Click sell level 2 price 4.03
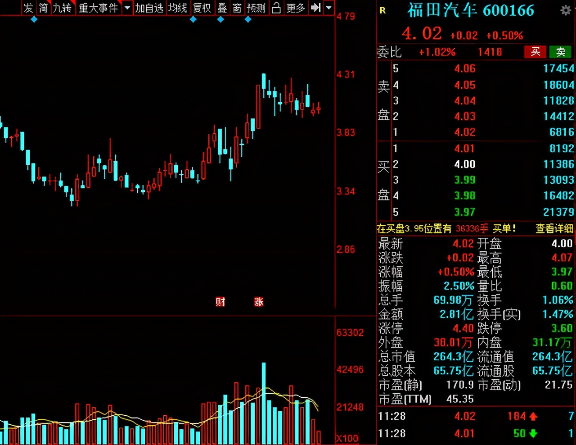 465,116
